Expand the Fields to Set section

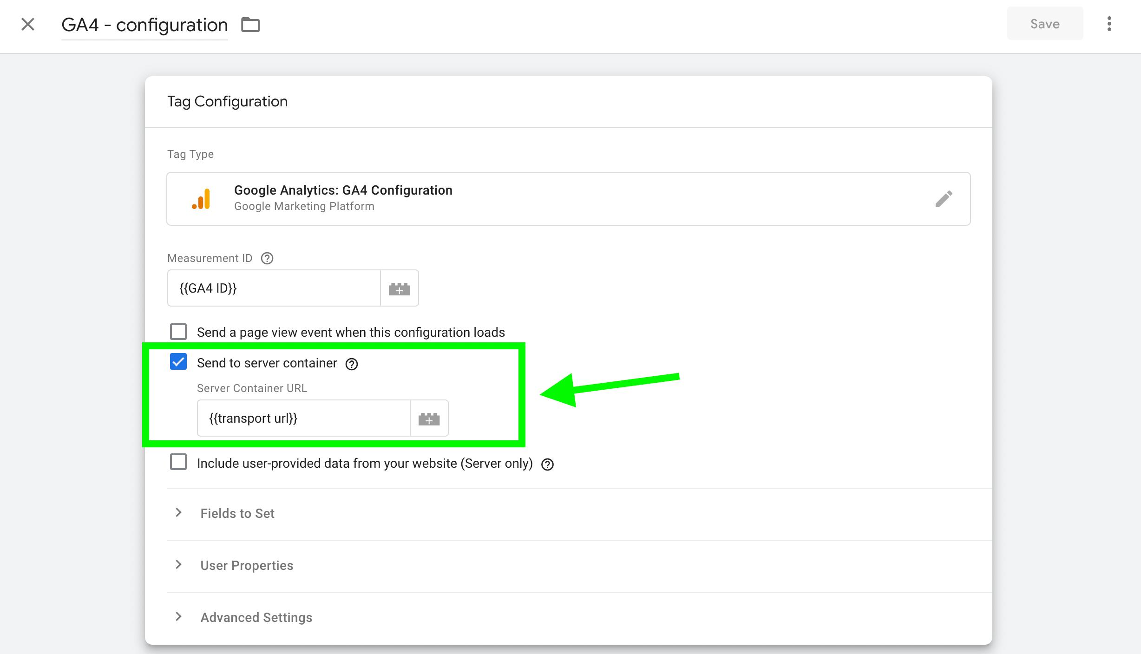tap(579, 513)
